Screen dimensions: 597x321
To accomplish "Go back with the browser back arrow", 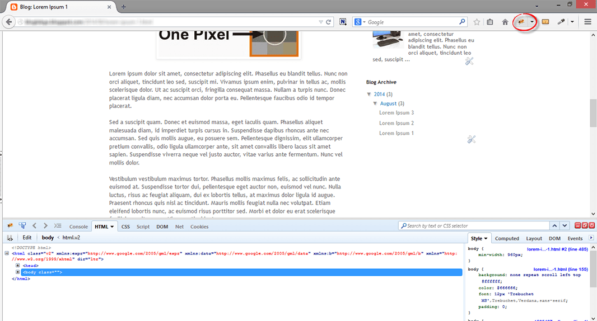I will [9, 22].
